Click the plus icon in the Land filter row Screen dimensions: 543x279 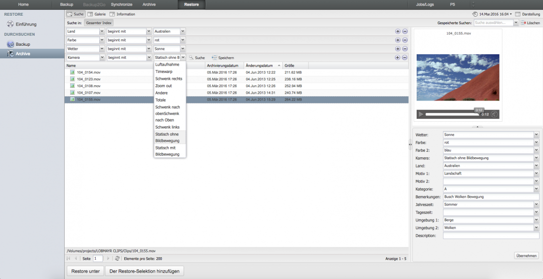(397, 32)
